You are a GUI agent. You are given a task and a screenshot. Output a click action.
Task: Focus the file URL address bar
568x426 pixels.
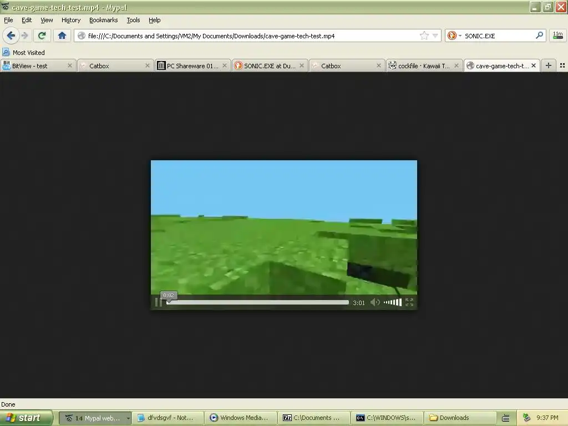pyautogui.click(x=252, y=35)
